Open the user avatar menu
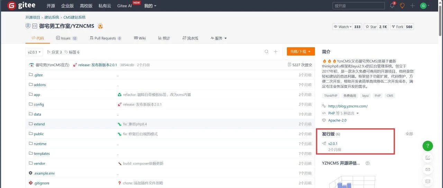Screen dimensions: 443x188 coord(424,6)
